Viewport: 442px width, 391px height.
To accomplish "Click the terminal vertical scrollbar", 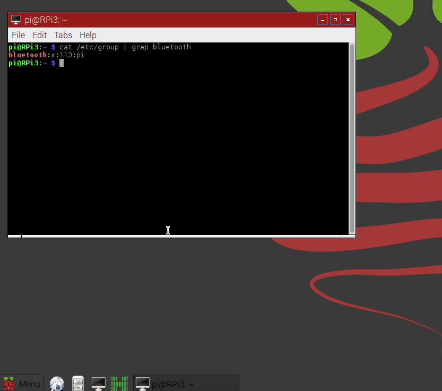I will click(x=352, y=138).
